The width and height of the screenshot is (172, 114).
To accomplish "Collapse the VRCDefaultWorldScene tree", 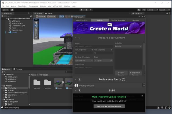I will coord(6,19).
